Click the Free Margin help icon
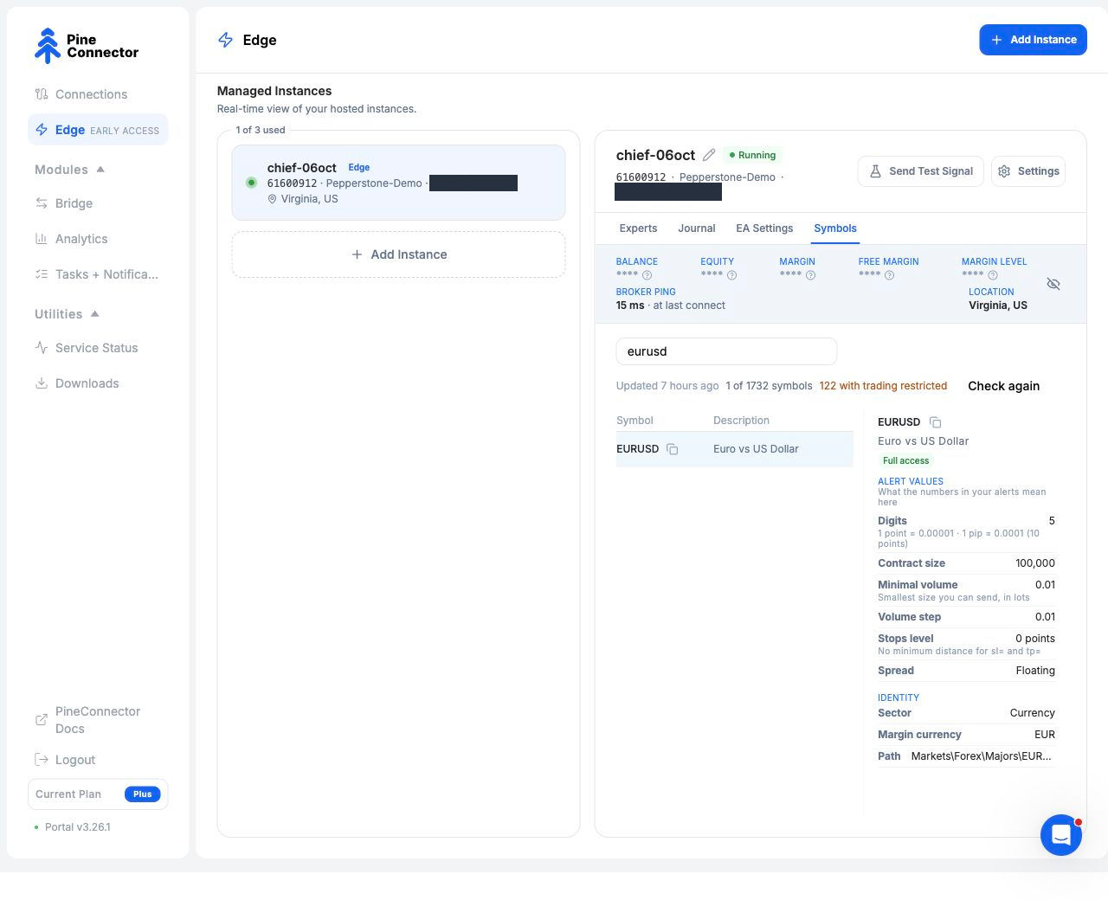The height and width of the screenshot is (900, 1108). (x=889, y=276)
